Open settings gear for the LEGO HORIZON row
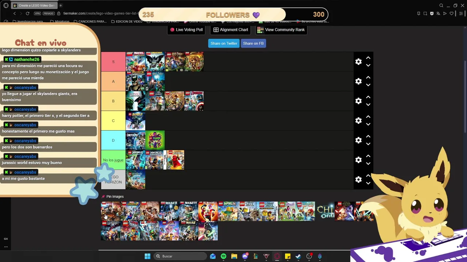467x262 pixels. click(358, 180)
